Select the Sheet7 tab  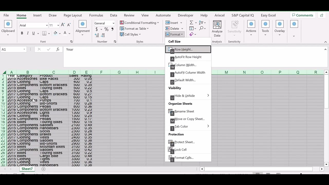point(27,169)
